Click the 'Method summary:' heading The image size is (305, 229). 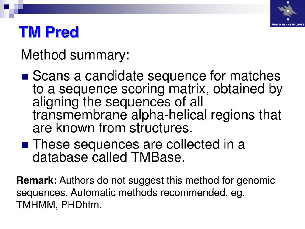click(x=75, y=55)
